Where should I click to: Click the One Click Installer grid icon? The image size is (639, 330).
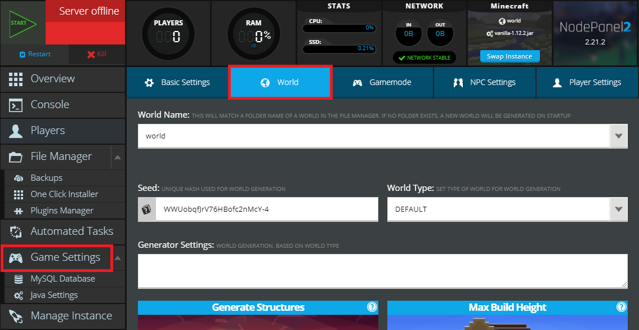pos(18,194)
